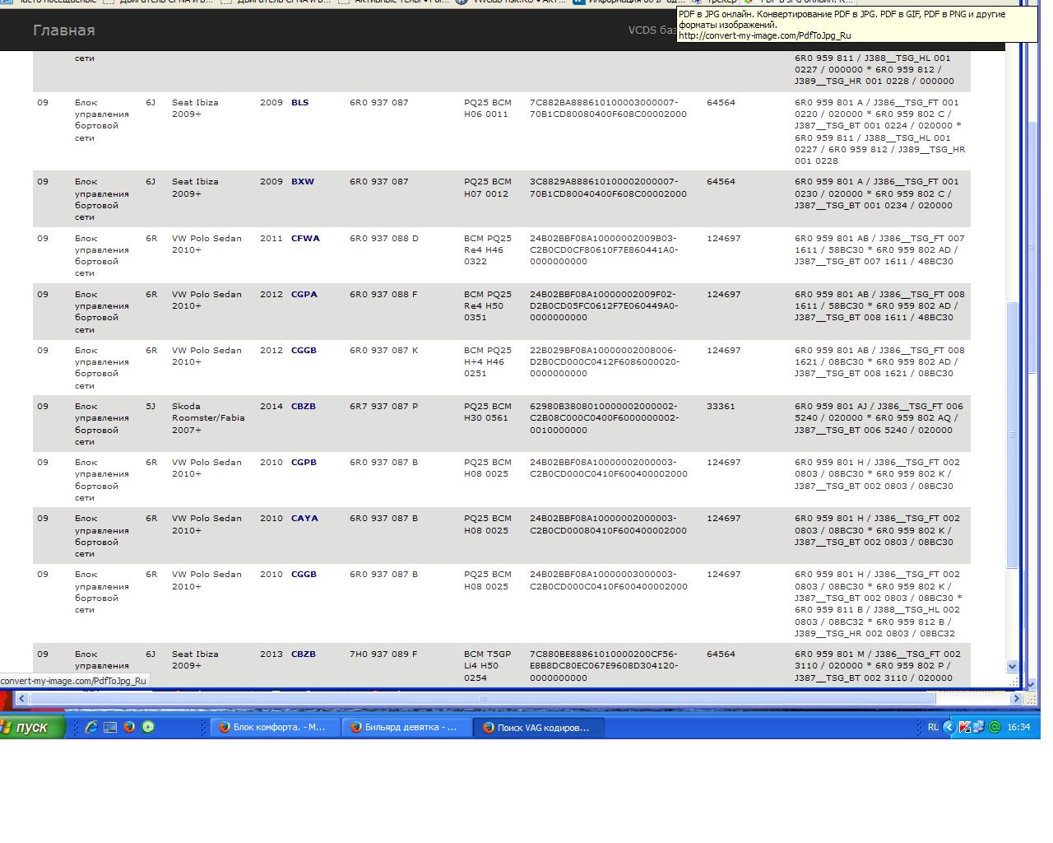
Task: Select the coding beginning 7C880BE88861010000200CF56
Action: coord(605,666)
